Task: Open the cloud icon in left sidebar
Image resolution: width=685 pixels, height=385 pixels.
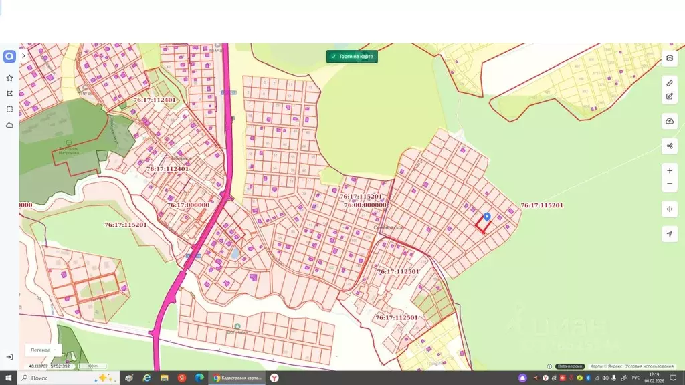Action: (9, 125)
